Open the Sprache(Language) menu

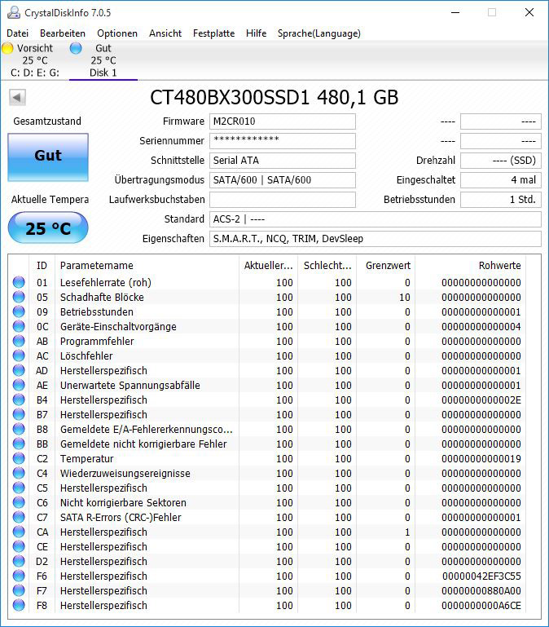[x=318, y=33]
